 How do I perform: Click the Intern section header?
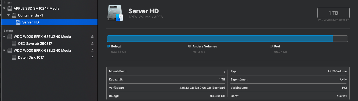pos(8,2)
